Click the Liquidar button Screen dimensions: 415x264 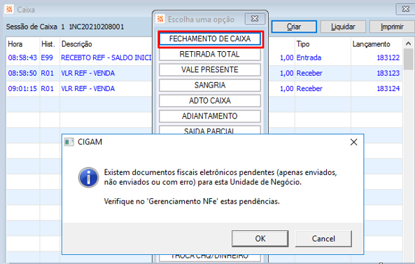343,27
